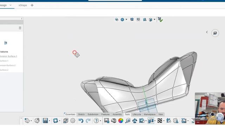Open the Help question mark icon
This screenshot has width=225, height=126.
tap(96, 121)
